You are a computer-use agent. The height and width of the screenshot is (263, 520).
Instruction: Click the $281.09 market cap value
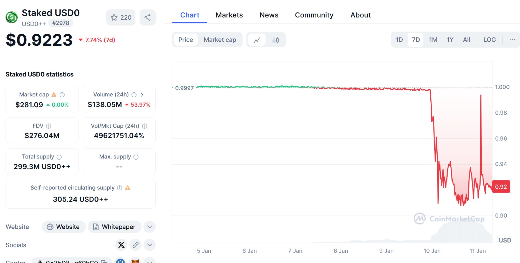pos(29,104)
